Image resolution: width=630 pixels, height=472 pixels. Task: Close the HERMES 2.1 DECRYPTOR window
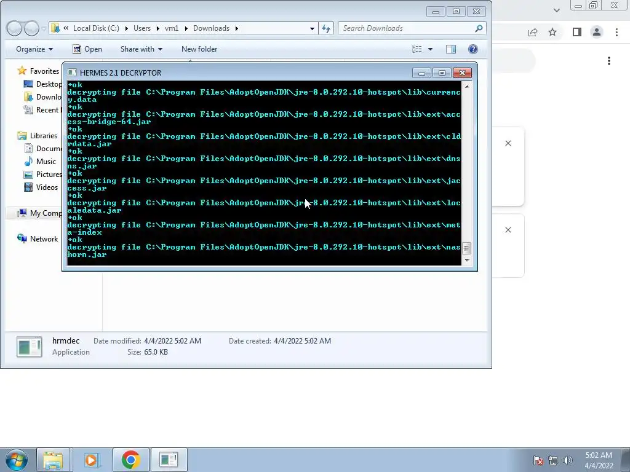(462, 73)
